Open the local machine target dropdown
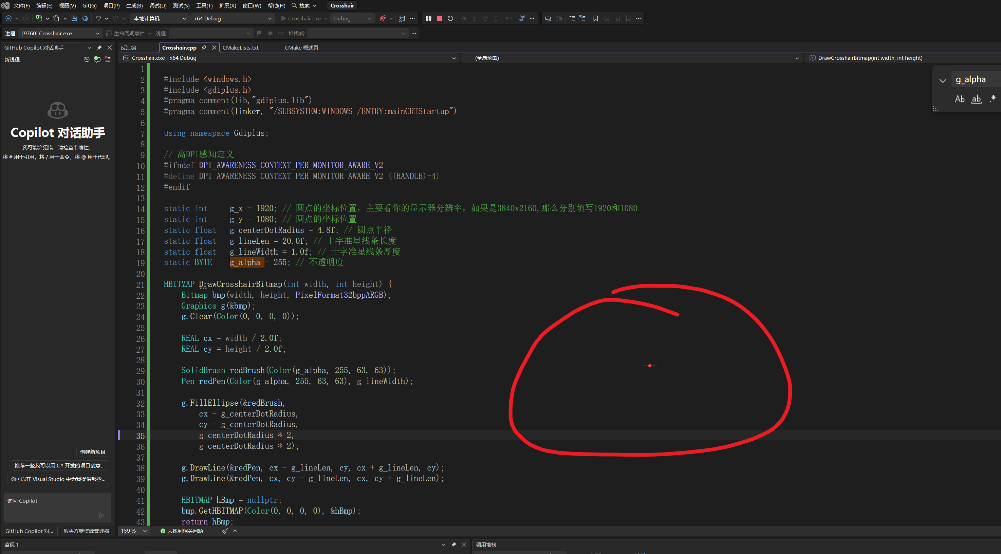 point(160,18)
